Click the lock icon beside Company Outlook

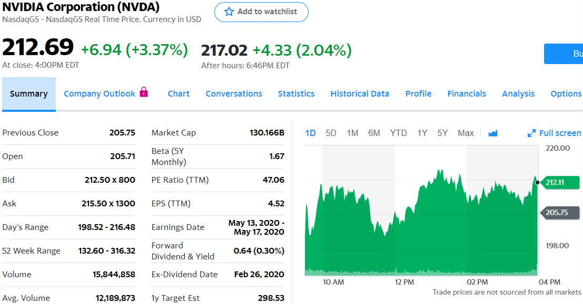(x=144, y=93)
